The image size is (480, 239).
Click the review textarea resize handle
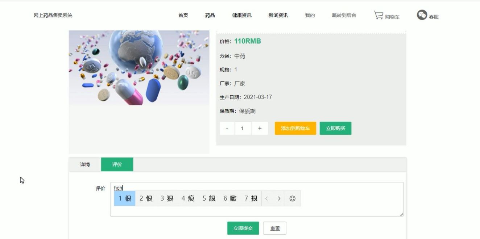(401, 214)
